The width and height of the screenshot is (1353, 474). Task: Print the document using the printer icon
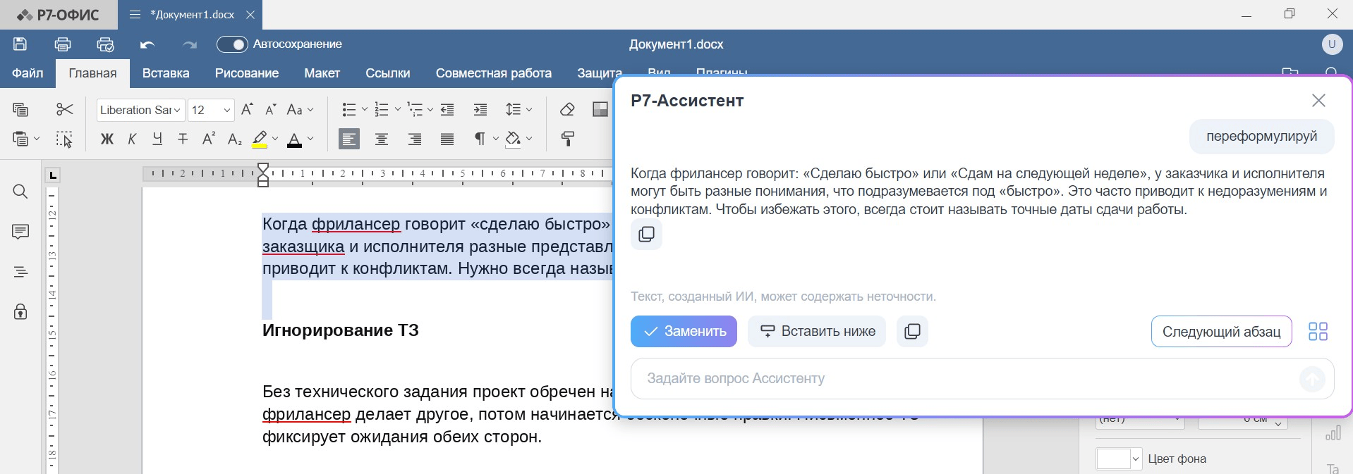63,44
